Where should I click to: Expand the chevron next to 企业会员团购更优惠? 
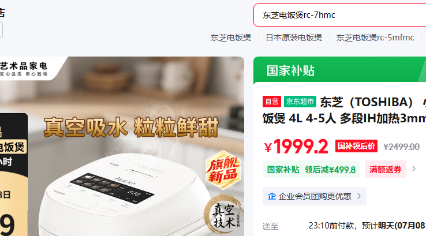click(x=359, y=196)
